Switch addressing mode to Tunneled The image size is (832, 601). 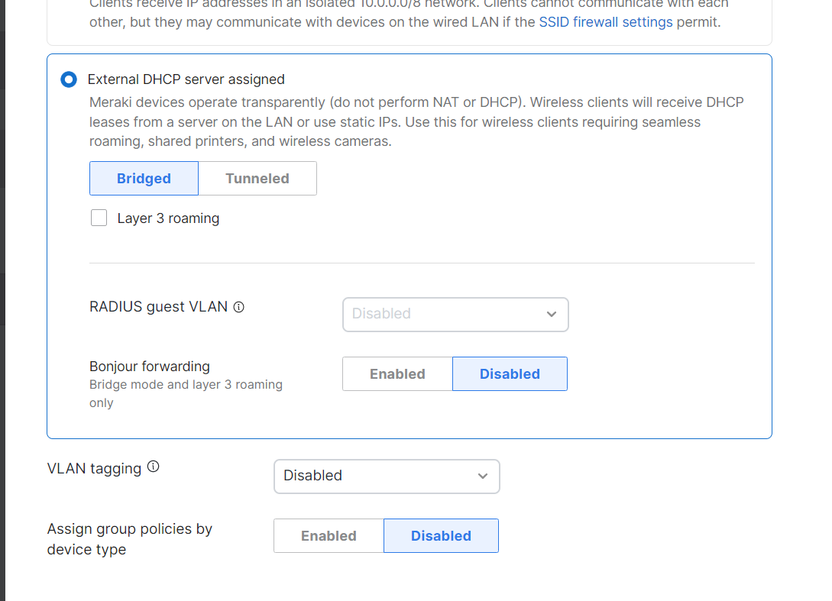[x=257, y=178]
